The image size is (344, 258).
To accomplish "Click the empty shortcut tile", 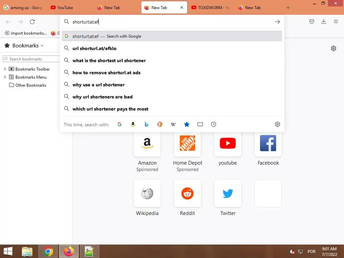I will tap(268, 193).
